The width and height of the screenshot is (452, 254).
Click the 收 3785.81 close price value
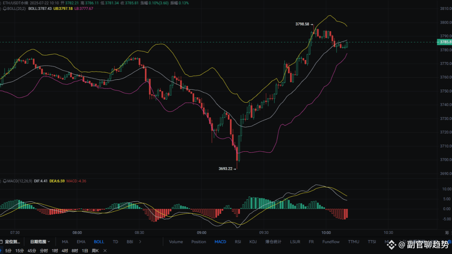(x=129, y=3)
